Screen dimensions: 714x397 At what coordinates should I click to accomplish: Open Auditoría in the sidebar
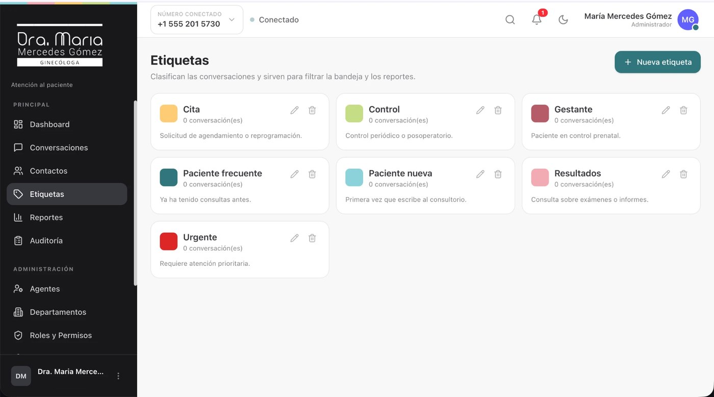[x=67, y=240]
